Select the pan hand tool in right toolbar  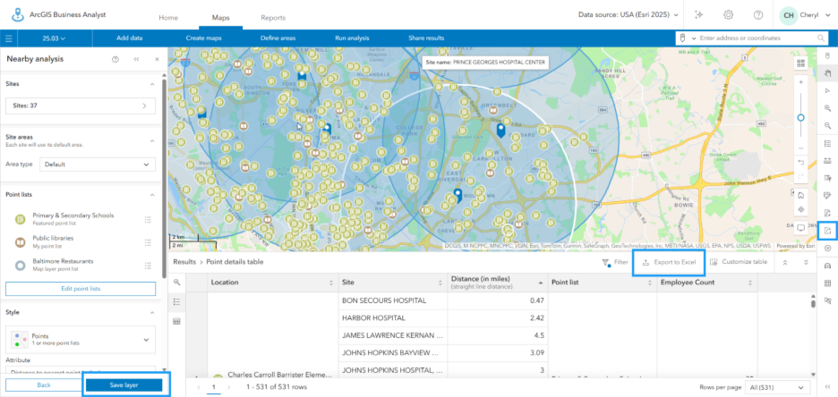click(828, 73)
